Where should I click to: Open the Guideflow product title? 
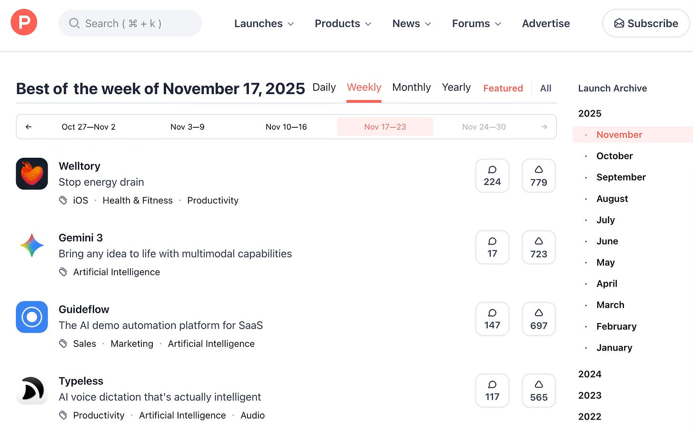pyautogui.click(x=84, y=309)
